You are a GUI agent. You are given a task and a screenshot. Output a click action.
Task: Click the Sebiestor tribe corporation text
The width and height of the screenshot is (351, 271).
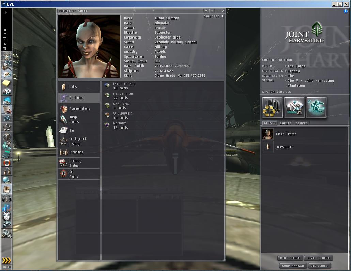click(167, 37)
